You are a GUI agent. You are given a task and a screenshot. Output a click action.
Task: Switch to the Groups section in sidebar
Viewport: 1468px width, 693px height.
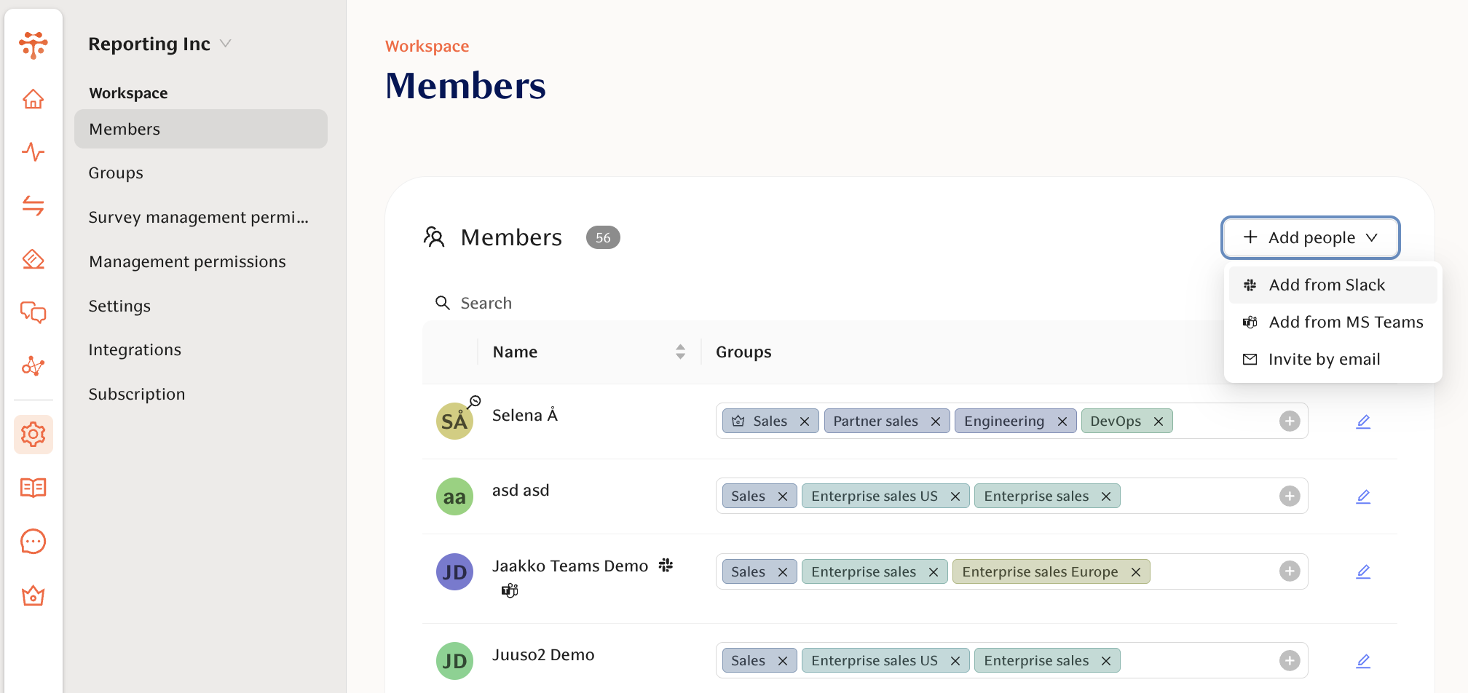(x=116, y=173)
